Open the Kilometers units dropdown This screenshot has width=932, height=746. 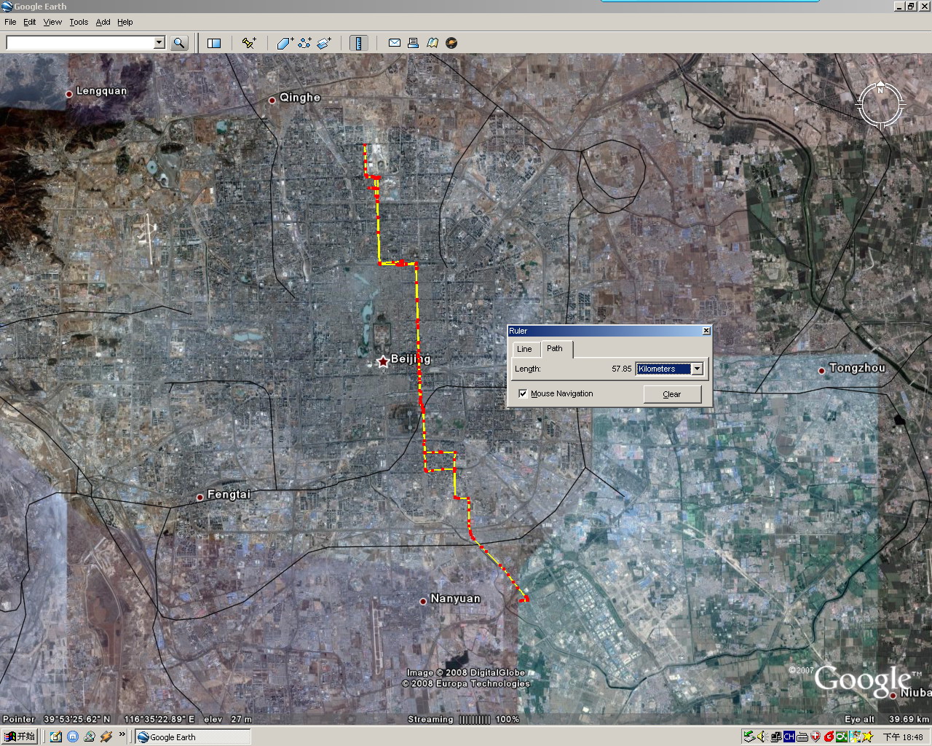pos(697,369)
